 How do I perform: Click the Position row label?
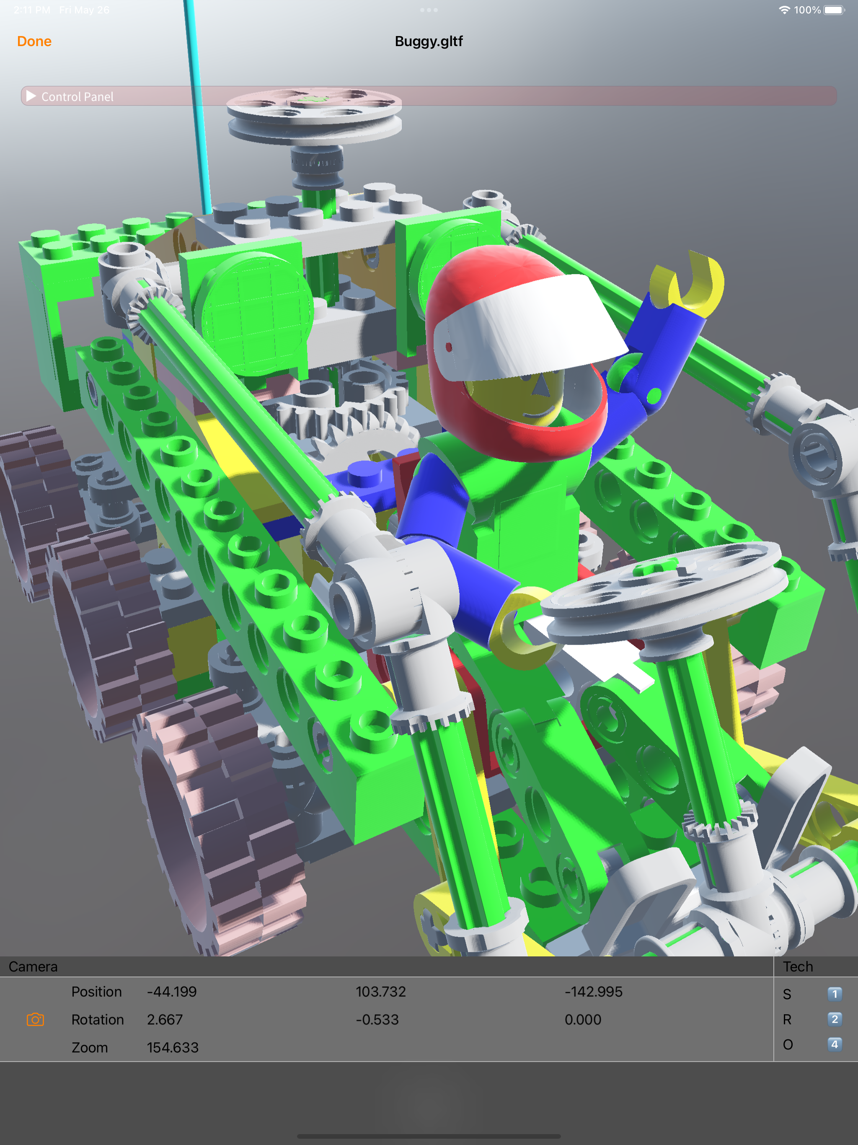click(97, 992)
